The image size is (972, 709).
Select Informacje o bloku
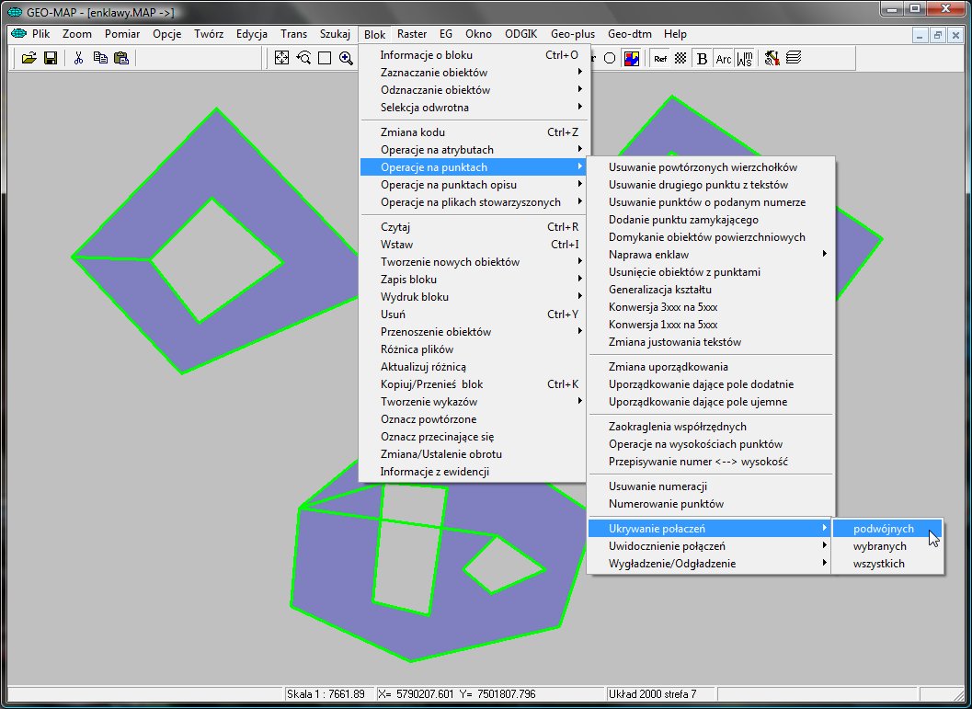(x=474, y=55)
